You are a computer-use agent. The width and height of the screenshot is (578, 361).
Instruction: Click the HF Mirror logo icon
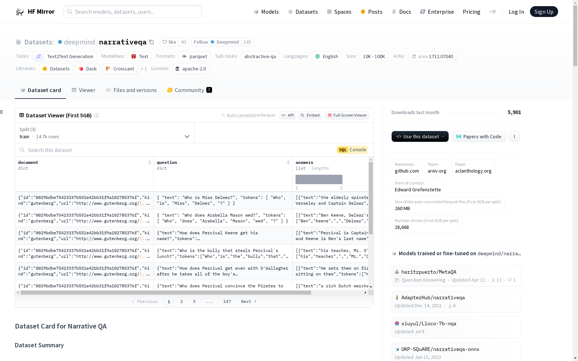tap(20, 12)
